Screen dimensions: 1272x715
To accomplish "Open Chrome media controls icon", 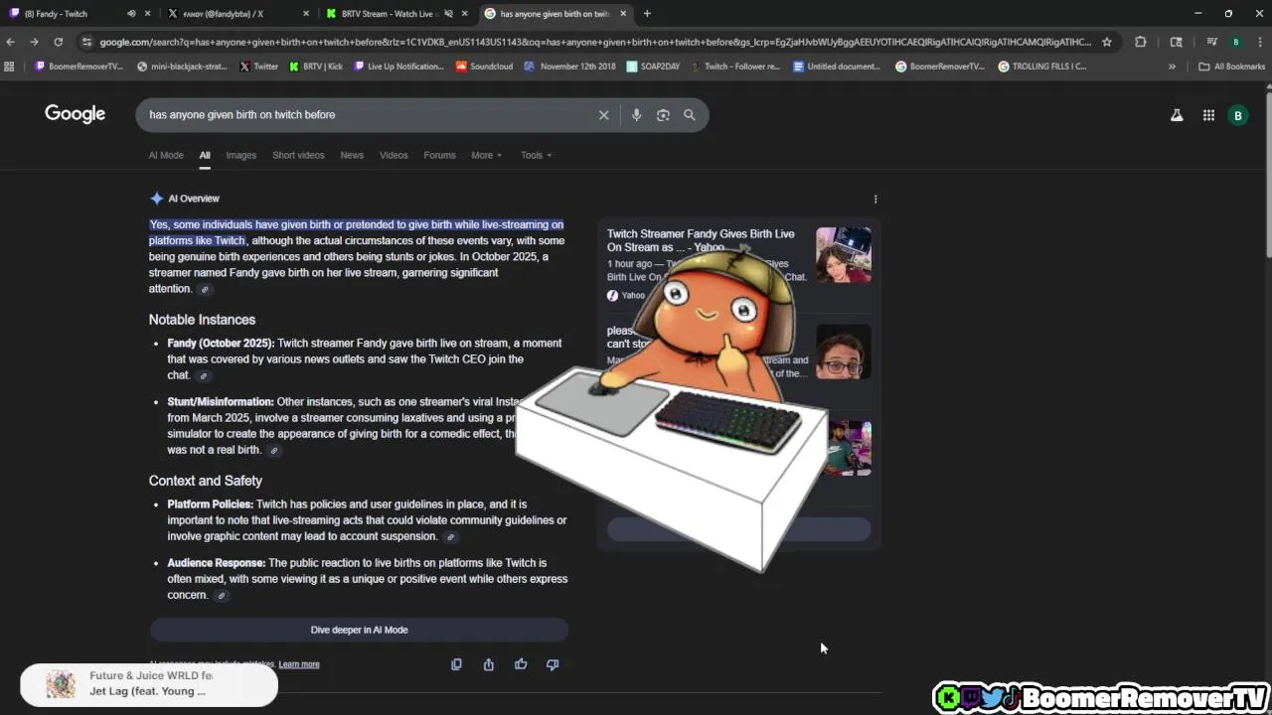I will (1211, 42).
